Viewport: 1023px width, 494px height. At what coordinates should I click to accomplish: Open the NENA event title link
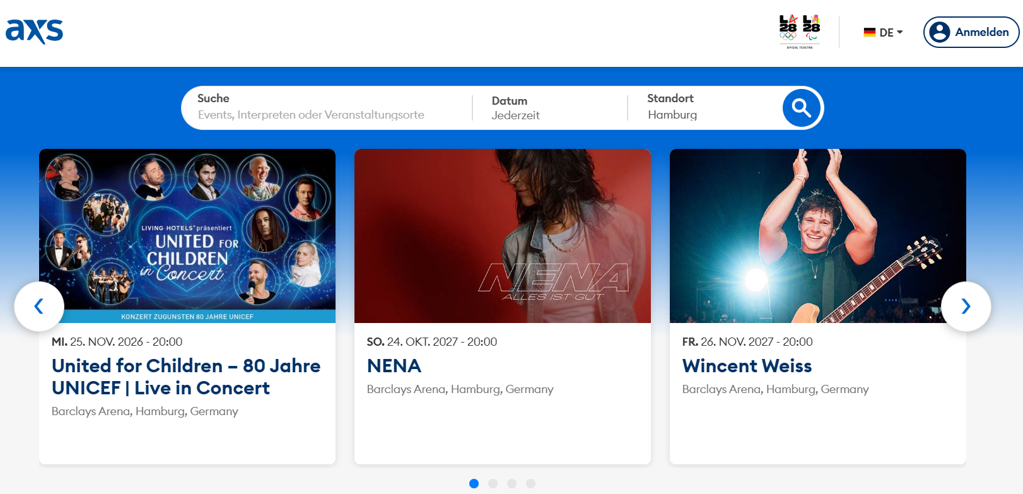(394, 366)
